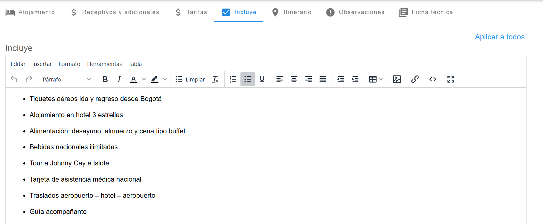Toggle underline formatting
This screenshot has height=224, width=543.
pyautogui.click(x=262, y=79)
